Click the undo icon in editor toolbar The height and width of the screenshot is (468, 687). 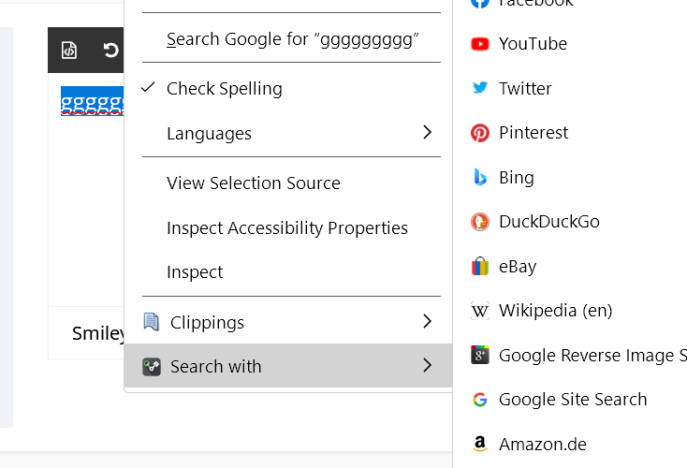tap(111, 51)
